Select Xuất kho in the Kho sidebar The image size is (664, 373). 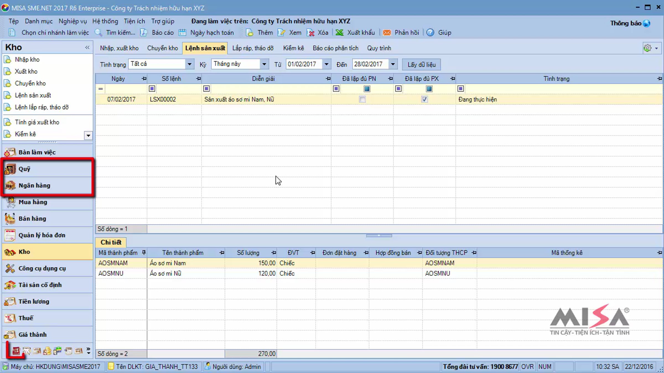pyautogui.click(x=26, y=71)
